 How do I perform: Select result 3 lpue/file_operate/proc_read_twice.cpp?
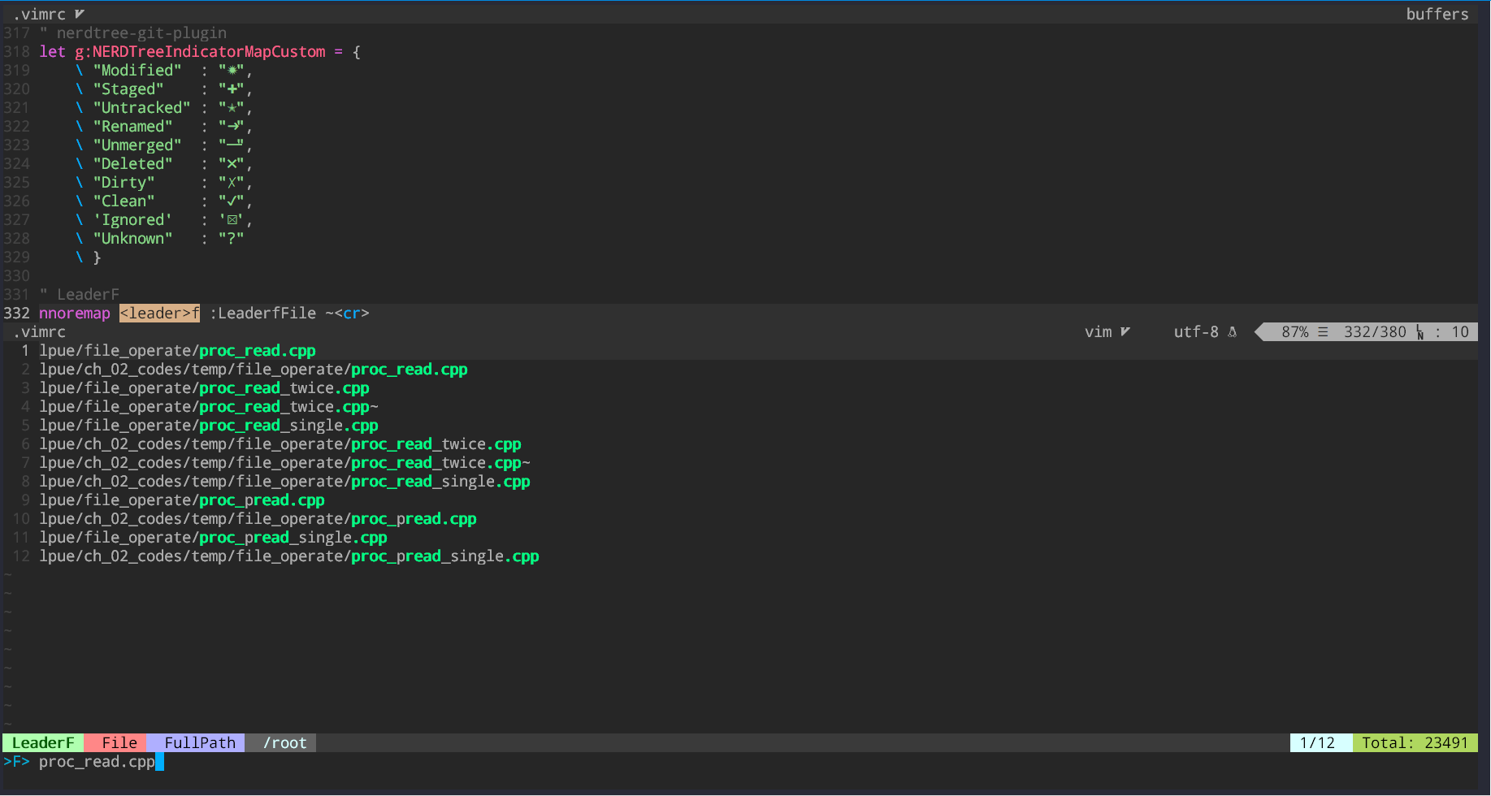(x=204, y=387)
